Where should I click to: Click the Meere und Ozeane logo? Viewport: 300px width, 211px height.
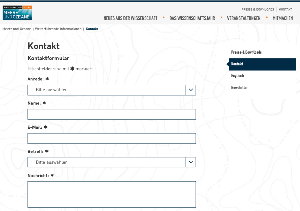(x=17, y=13)
